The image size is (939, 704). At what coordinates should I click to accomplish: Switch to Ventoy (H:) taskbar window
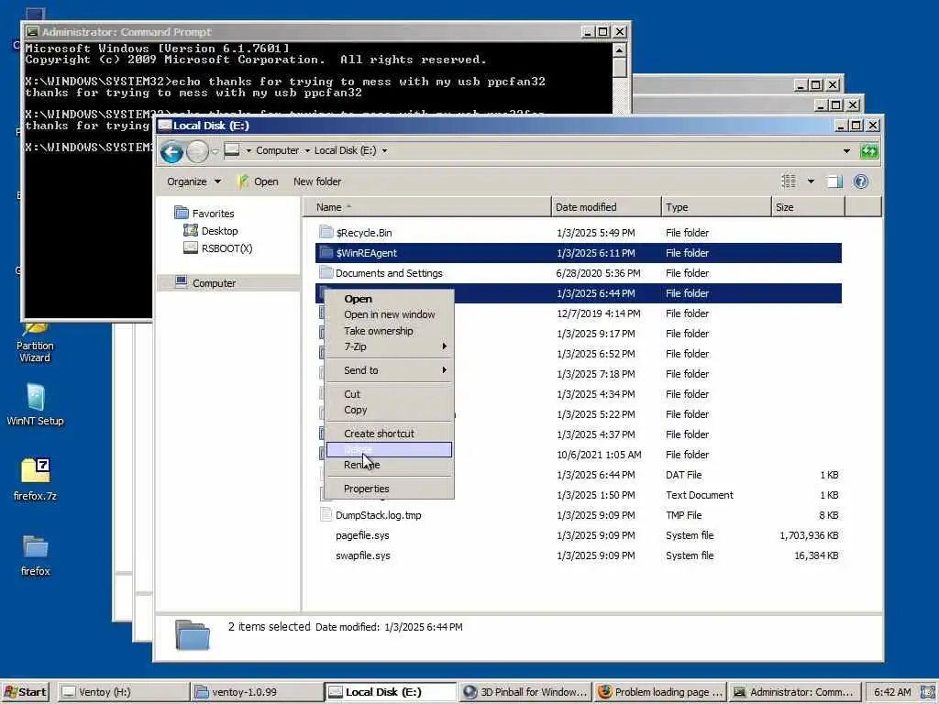124,692
